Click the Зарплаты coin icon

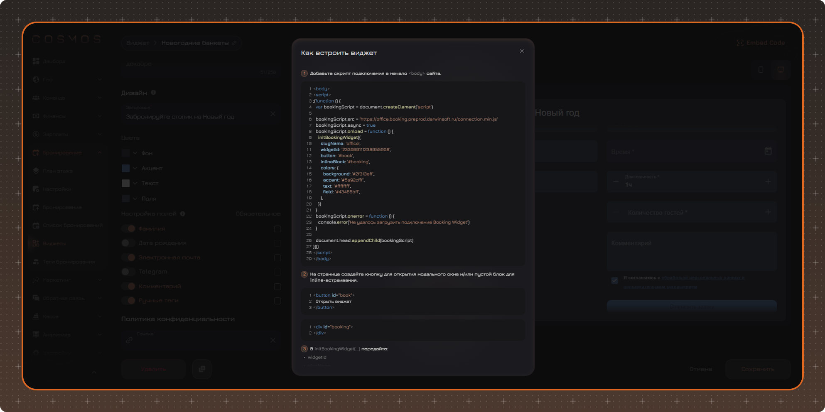tap(36, 134)
